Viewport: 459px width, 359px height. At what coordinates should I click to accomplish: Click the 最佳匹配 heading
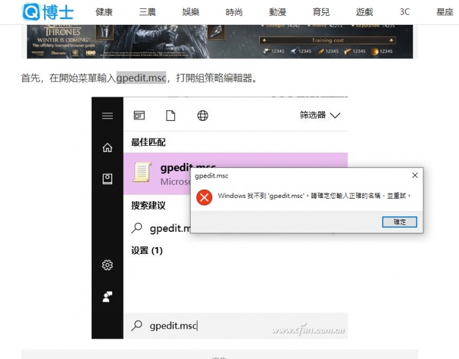pyautogui.click(x=148, y=143)
